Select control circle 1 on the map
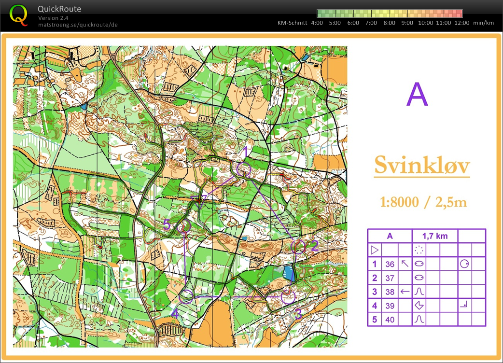Viewport: 503px width, 363px height. click(243, 169)
